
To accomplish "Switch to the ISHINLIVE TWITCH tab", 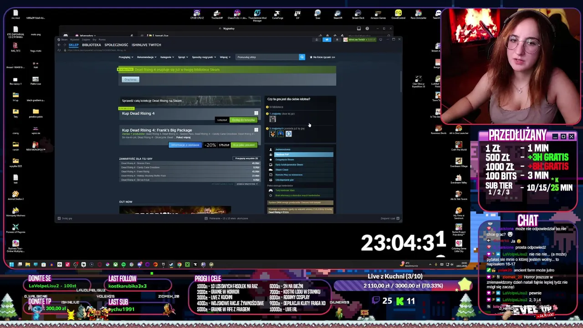I will [146, 45].
